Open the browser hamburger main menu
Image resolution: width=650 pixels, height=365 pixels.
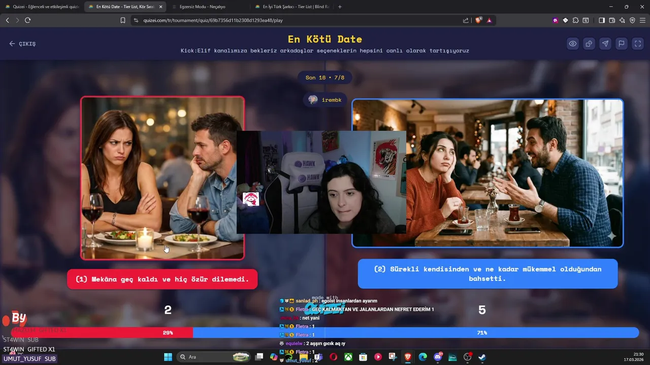coord(642,20)
